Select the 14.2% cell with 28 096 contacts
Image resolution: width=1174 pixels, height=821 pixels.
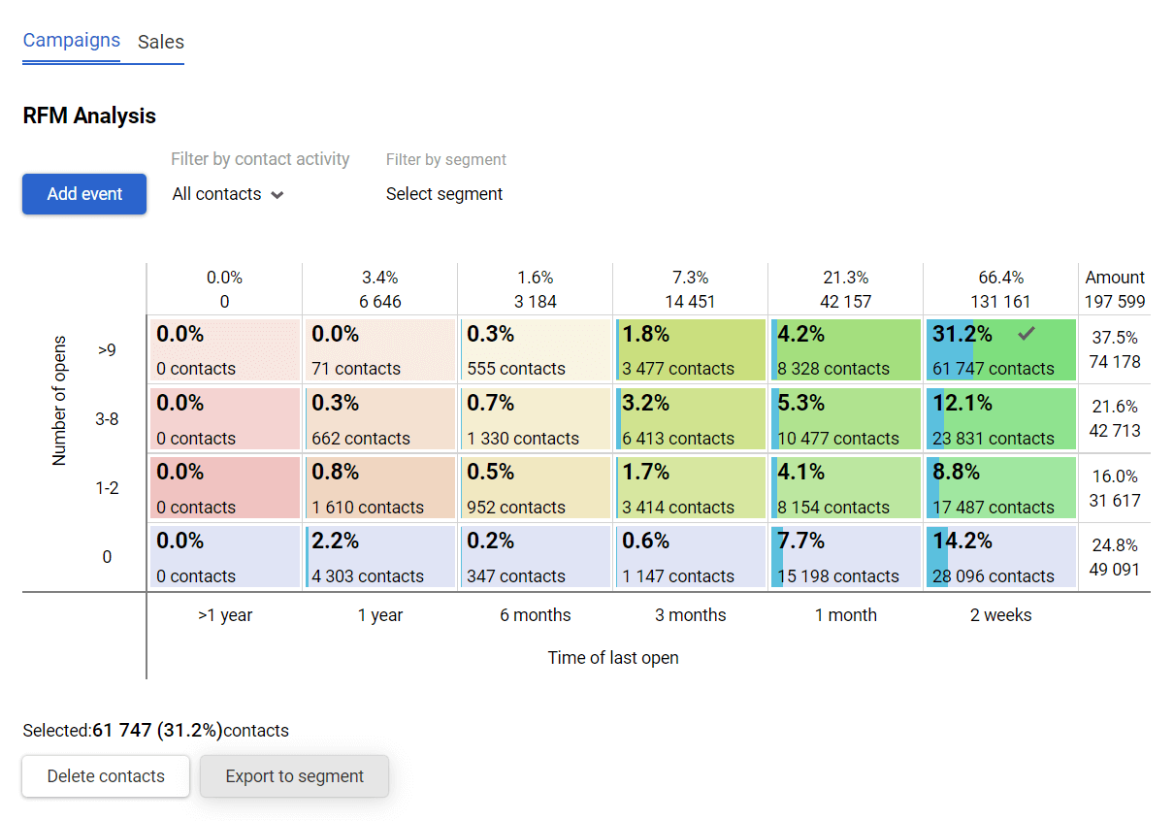pyautogui.click(x=999, y=556)
